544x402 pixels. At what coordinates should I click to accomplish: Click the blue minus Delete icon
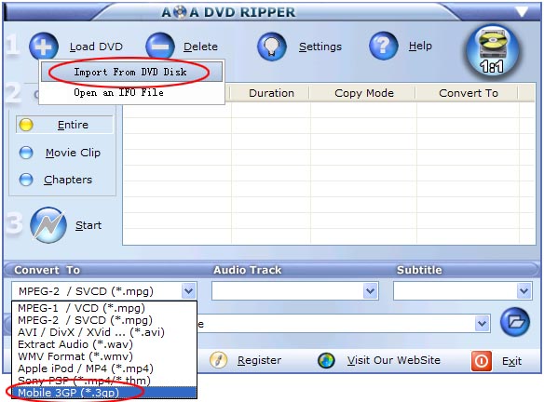(x=160, y=47)
